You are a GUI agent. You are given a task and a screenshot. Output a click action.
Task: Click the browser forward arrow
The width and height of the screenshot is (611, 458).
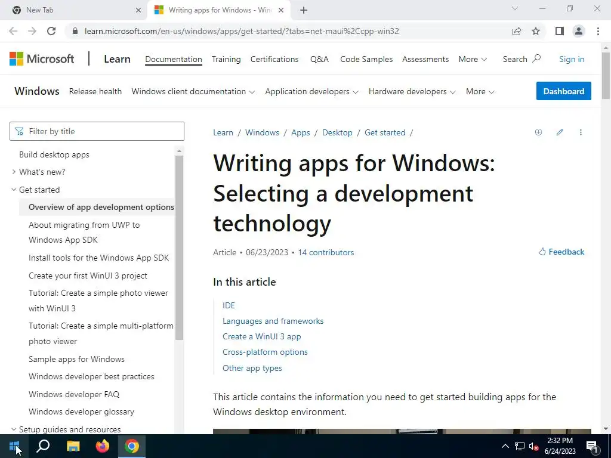click(x=32, y=31)
